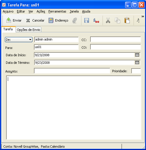Screen dimensions: 146x150
Task: Click the spell check icon with red dots
Action: coord(96,20)
